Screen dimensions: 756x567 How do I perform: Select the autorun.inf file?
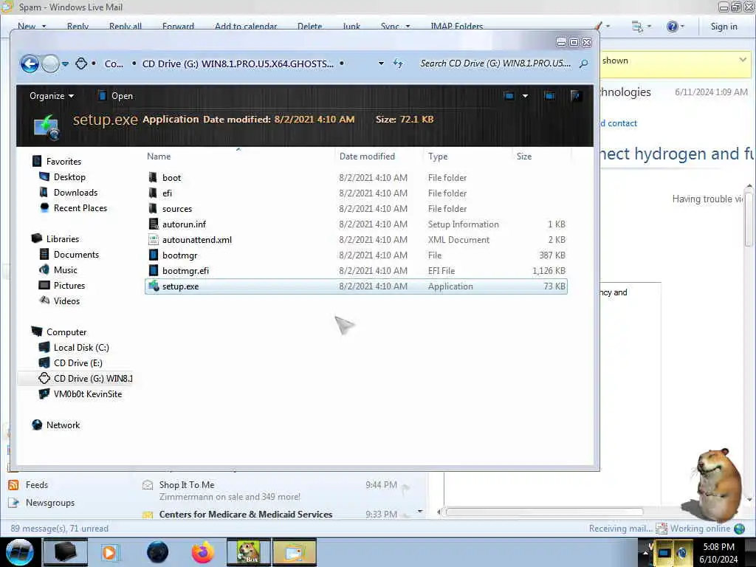coord(356,224)
